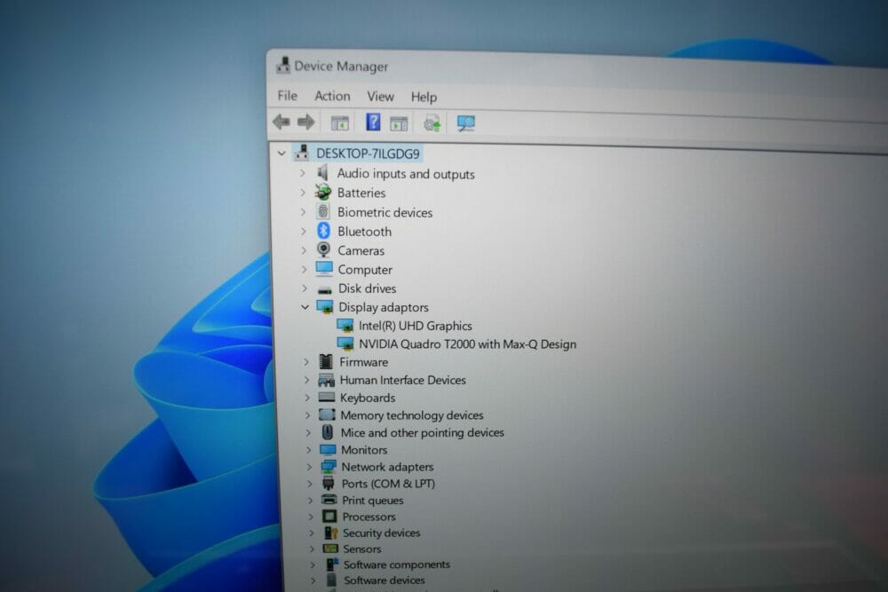Expand the Processors category chevron
The height and width of the screenshot is (592, 888).
tap(310, 517)
